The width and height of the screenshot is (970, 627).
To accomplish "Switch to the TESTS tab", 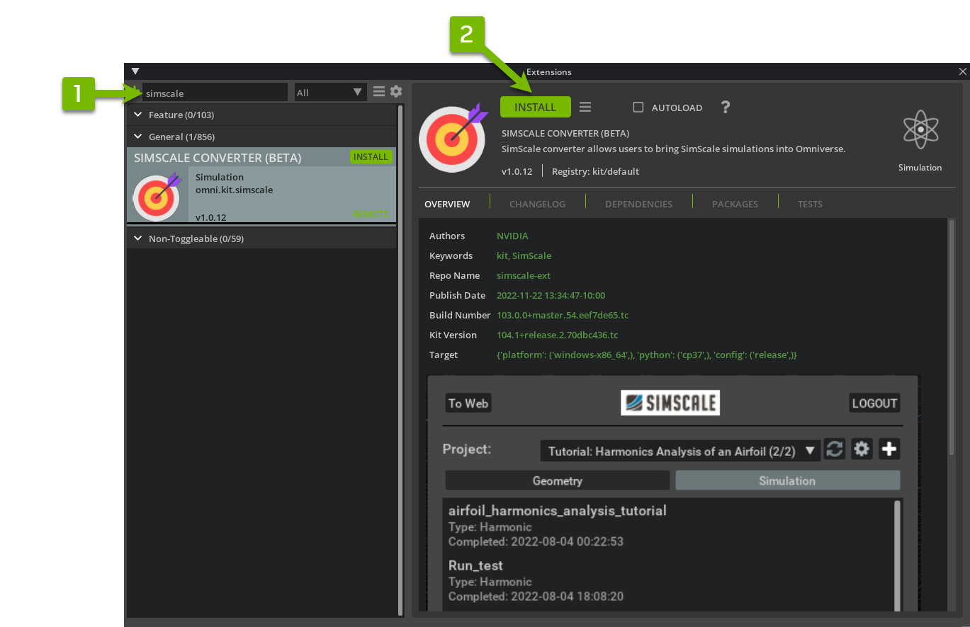I will click(x=810, y=204).
